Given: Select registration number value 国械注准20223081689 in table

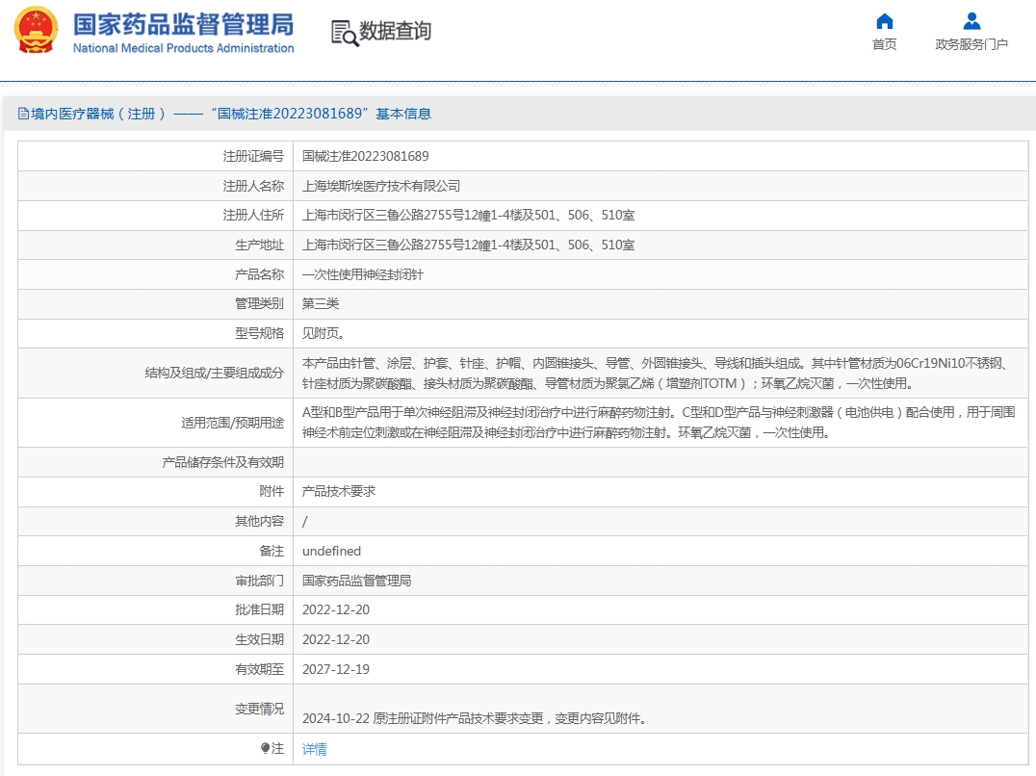Looking at the screenshot, I should tap(365, 156).
